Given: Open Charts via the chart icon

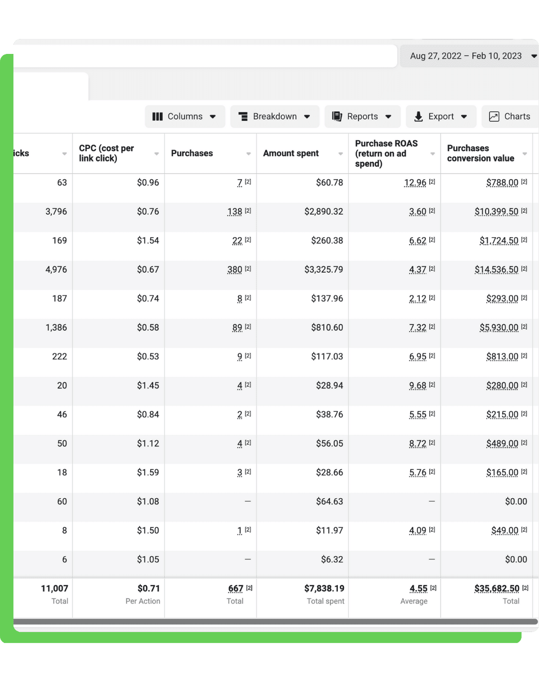Looking at the screenshot, I should point(494,116).
